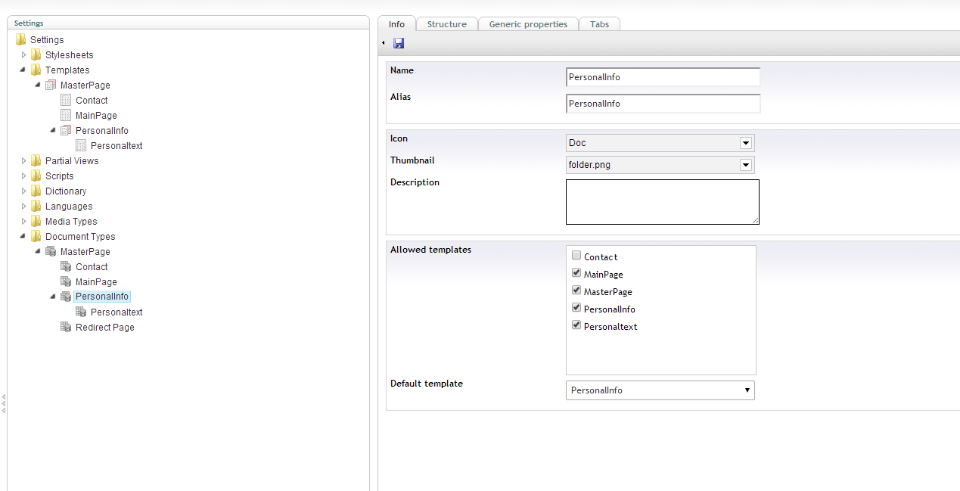Switch to the Structure tab

[x=446, y=24]
